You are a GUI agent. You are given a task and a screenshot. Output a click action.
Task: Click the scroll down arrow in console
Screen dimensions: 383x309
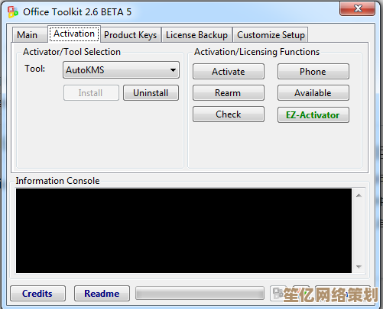tap(359, 266)
